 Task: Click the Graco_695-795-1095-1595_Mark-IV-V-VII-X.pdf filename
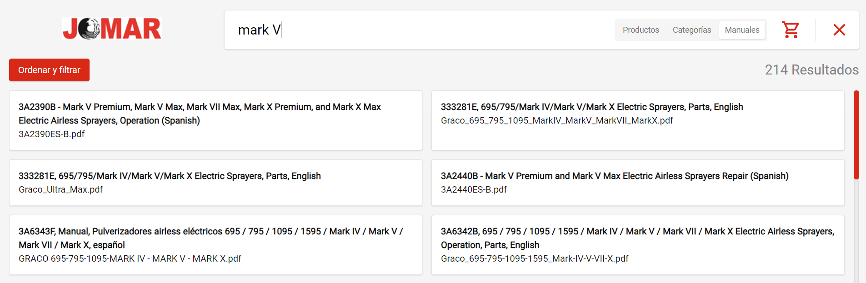click(535, 258)
